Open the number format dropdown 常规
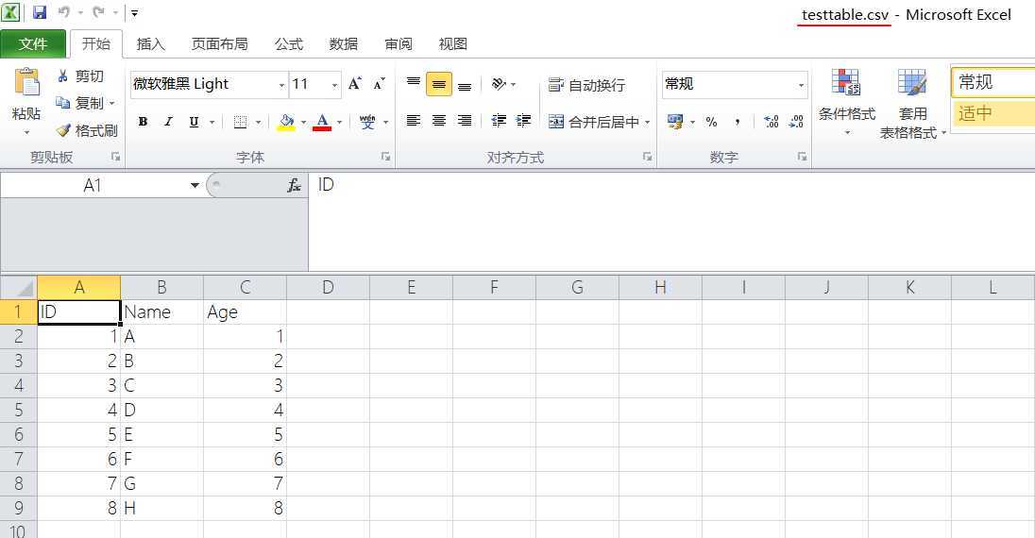 (801, 85)
